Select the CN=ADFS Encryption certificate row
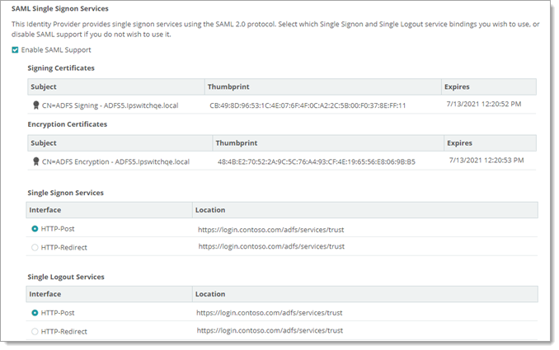 click(115, 161)
